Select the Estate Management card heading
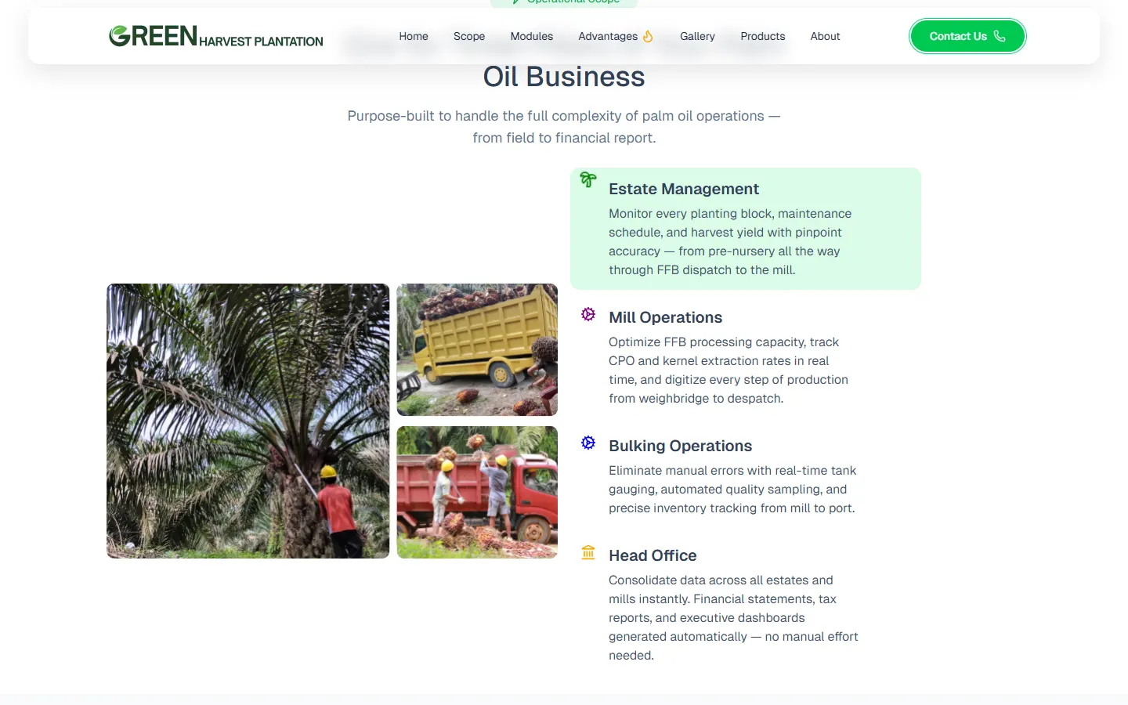The image size is (1128, 705). (x=684, y=189)
